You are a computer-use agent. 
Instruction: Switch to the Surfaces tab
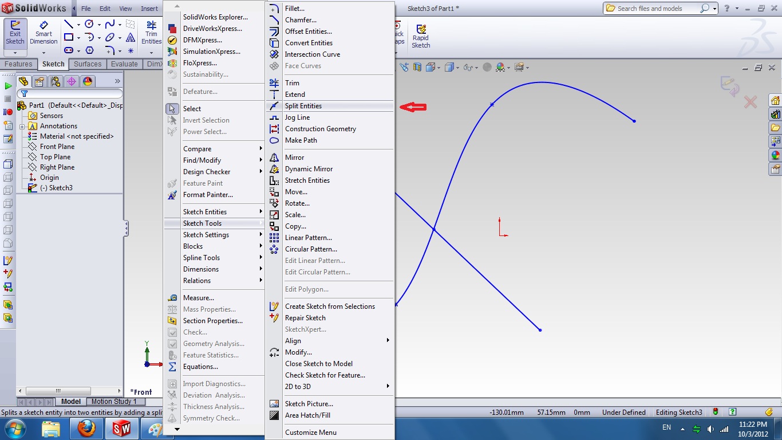[88, 64]
